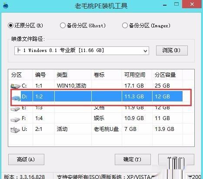Click the dropdown arrow of image path

pyautogui.click(x=145, y=51)
